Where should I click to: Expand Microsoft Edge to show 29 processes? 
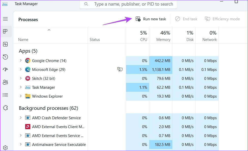[21, 69]
